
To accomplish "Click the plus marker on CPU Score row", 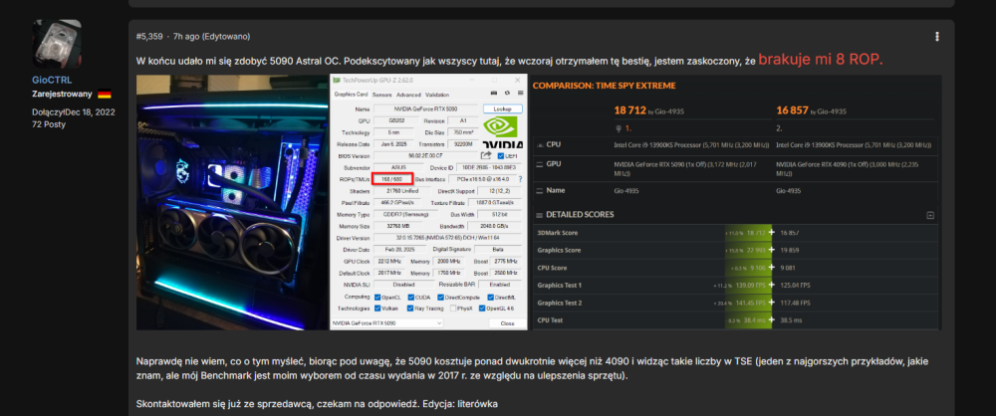I will click(772, 268).
